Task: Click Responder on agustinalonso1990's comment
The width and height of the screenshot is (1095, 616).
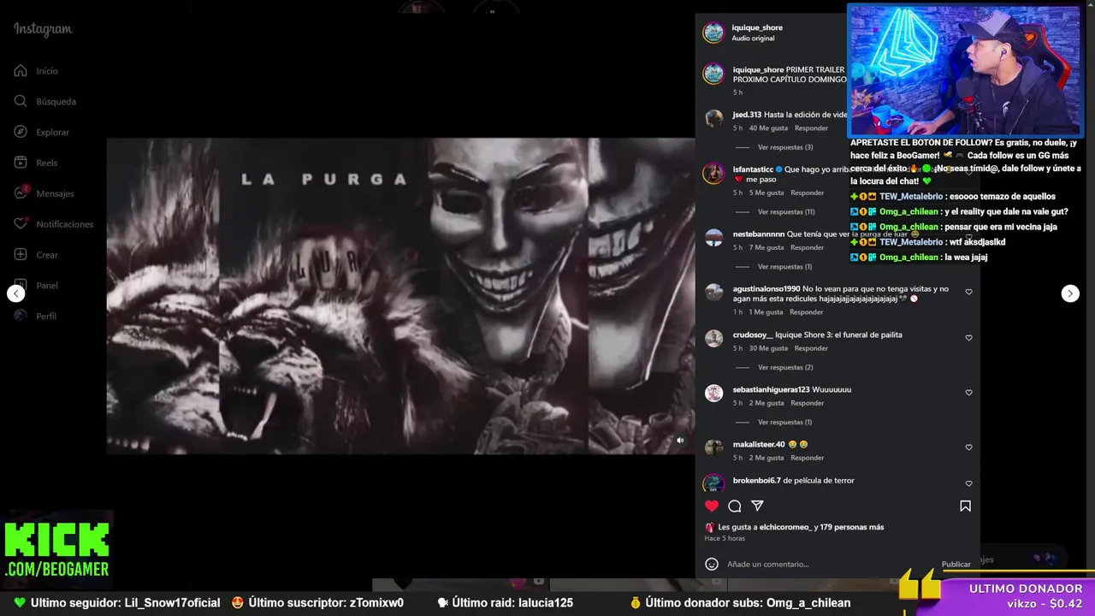Action: pyautogui.click(x=806, y=312)
